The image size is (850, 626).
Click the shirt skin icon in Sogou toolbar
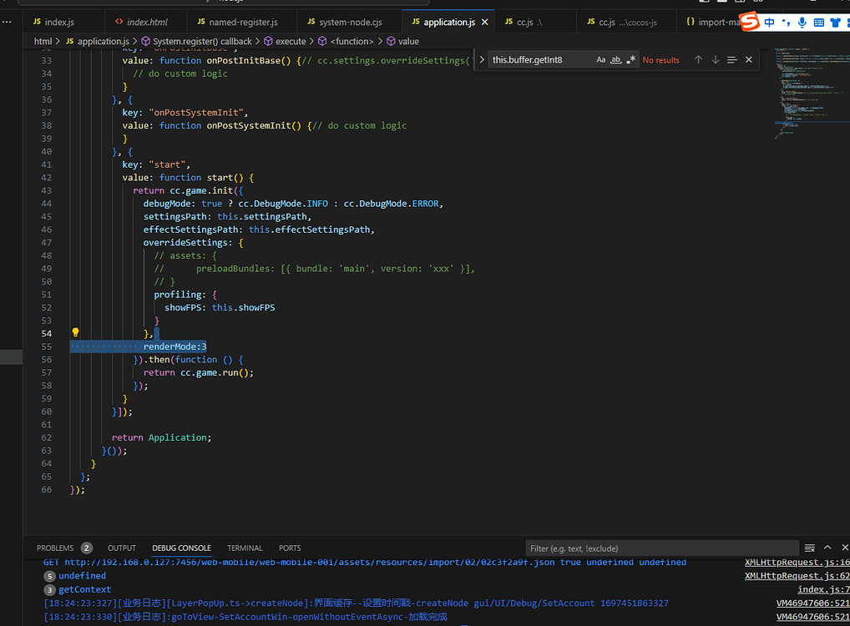[836, 22]
